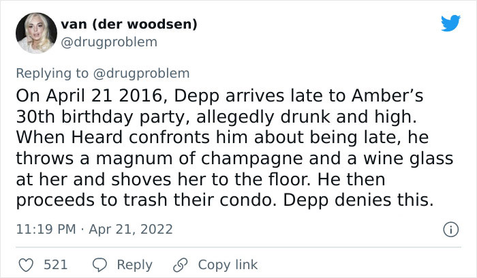Click the 11:19 PM time text
This screenshot has height=278, width=477.
46,229
